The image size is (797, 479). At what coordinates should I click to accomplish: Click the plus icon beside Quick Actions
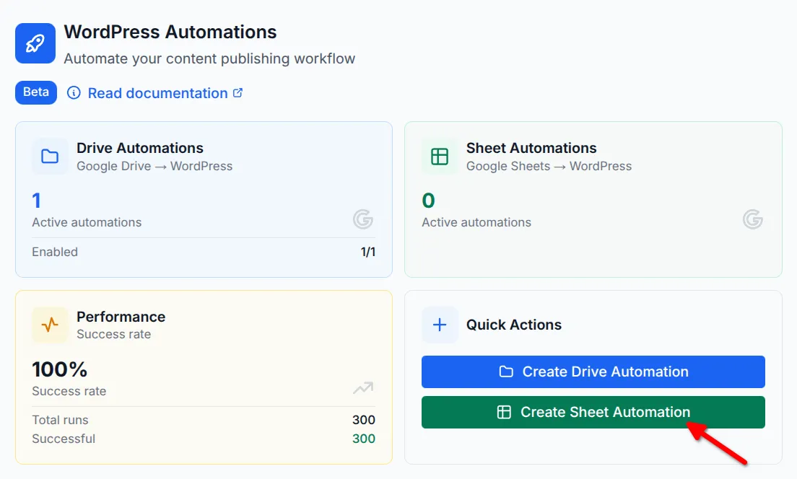tap(439, 325)
